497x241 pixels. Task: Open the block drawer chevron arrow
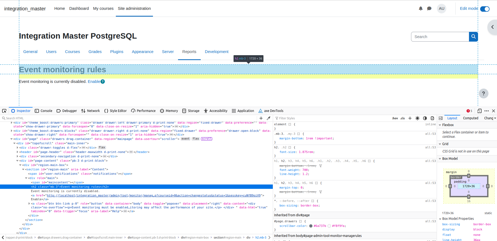click(x=492, y=27)
